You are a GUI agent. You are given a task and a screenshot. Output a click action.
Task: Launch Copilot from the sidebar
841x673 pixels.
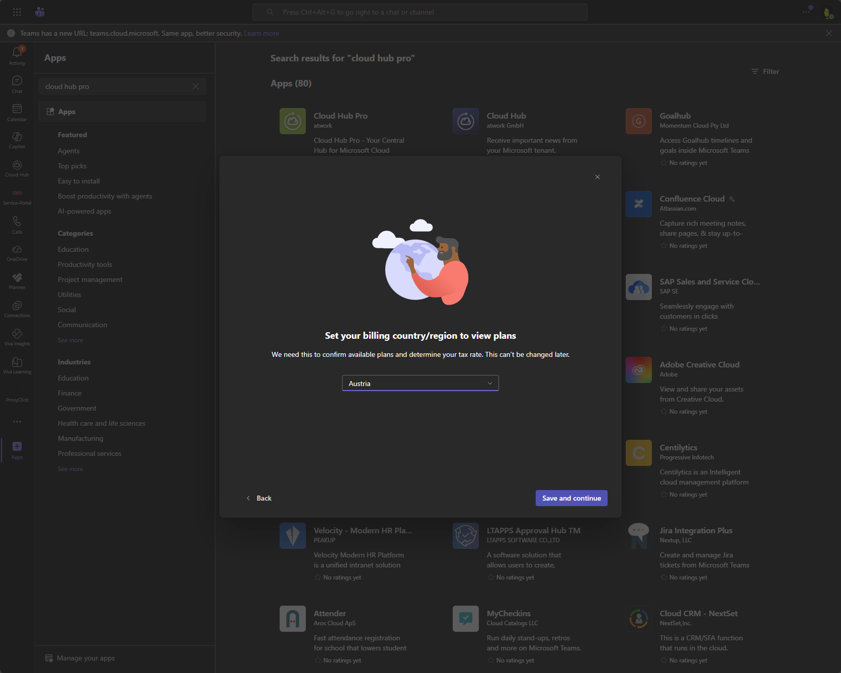[17, 140]
